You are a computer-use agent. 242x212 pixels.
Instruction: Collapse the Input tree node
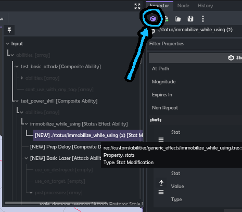[7, 44]
